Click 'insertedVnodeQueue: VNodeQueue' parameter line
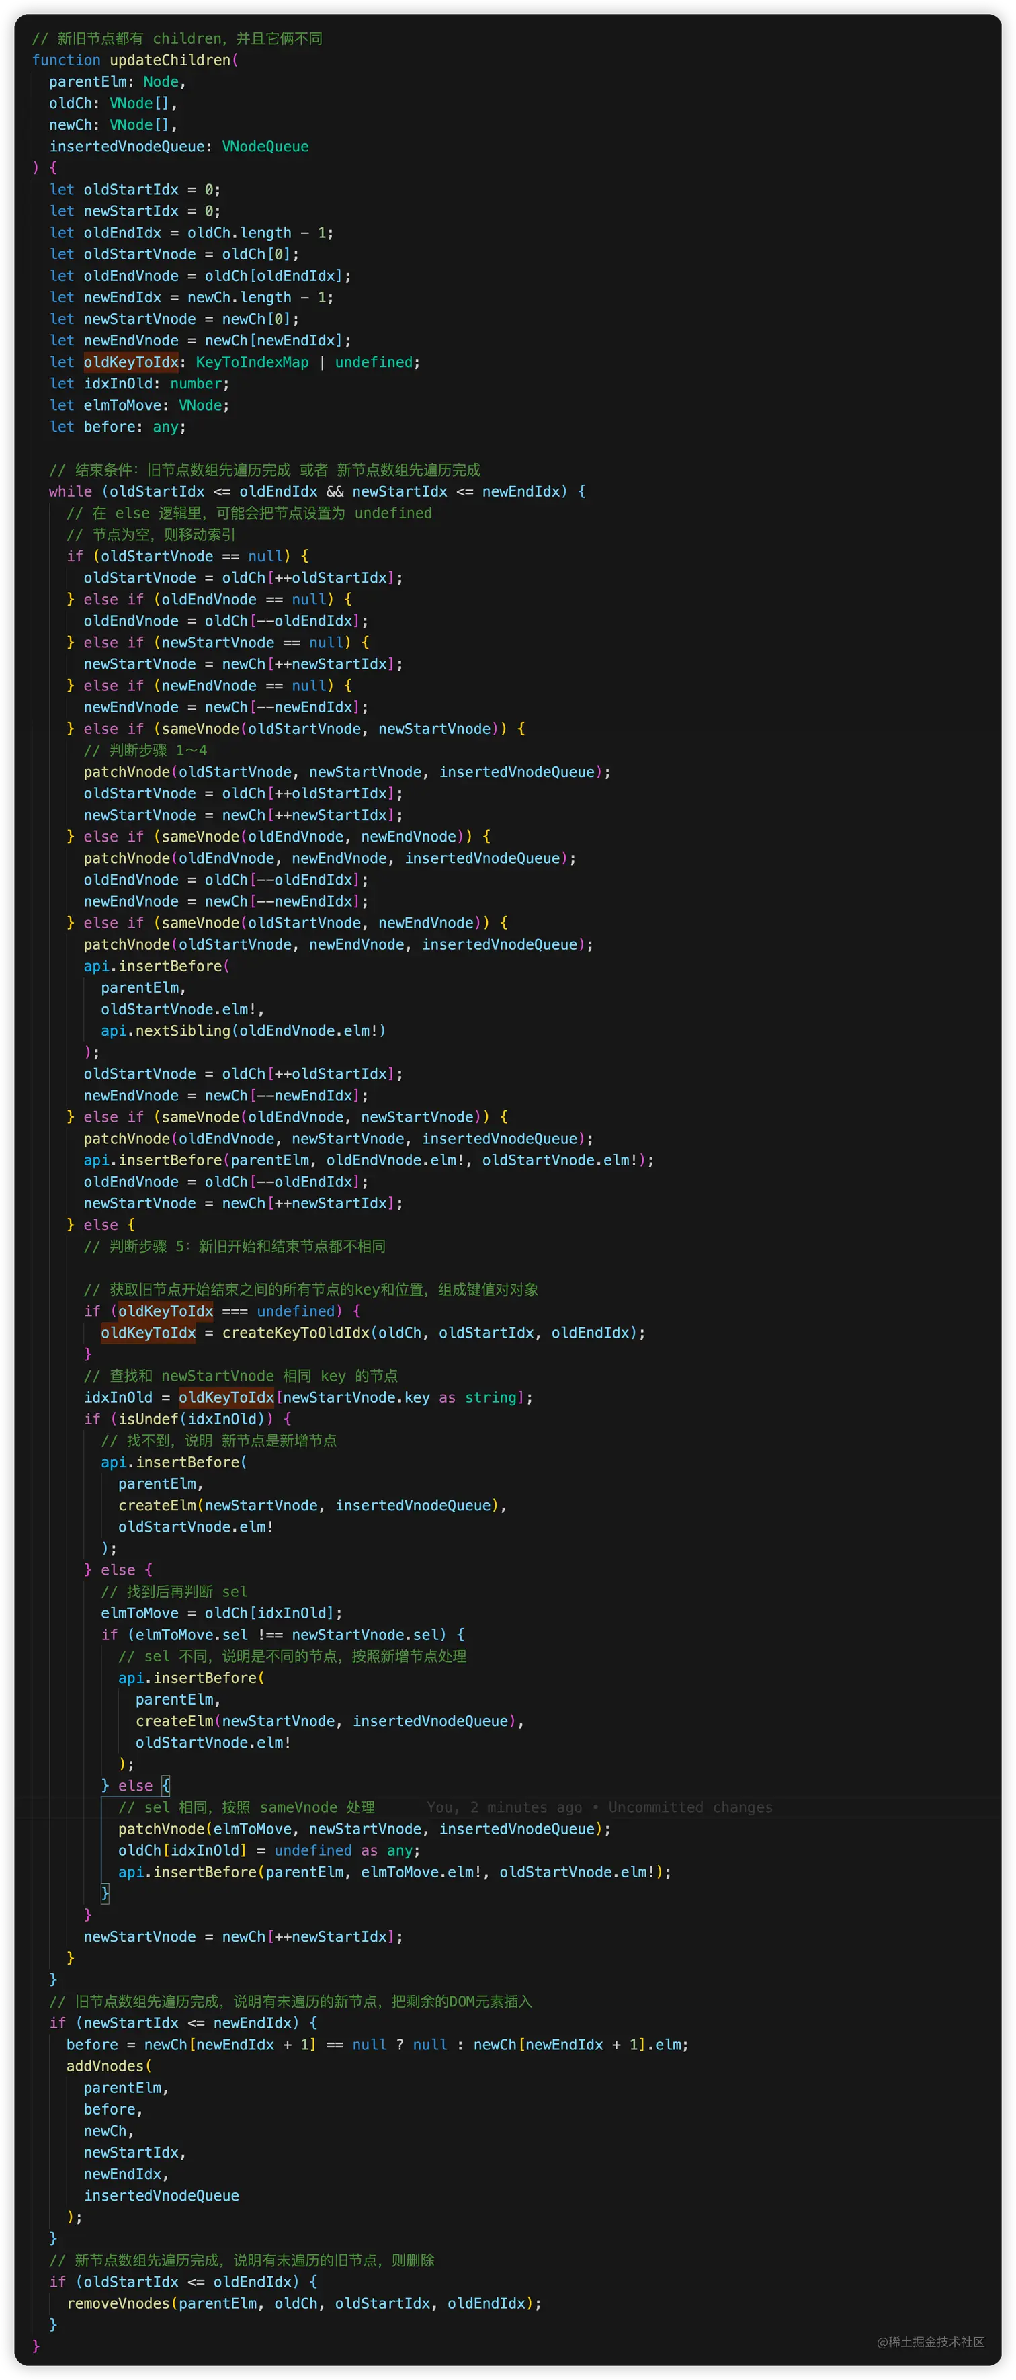Screen dimensions: 1016x2380 coord(179,146)
